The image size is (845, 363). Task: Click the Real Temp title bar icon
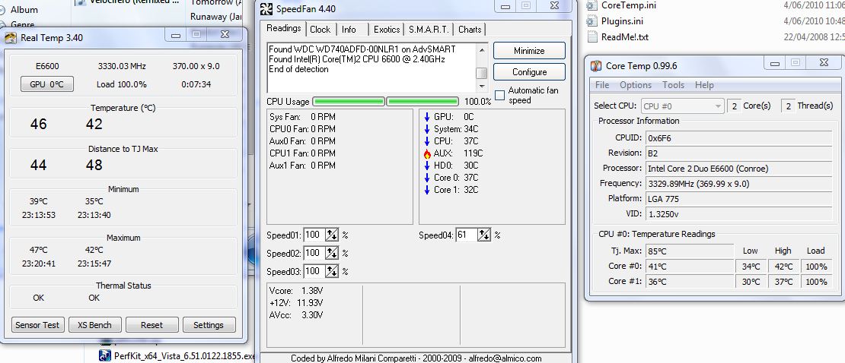click(11, 37)
